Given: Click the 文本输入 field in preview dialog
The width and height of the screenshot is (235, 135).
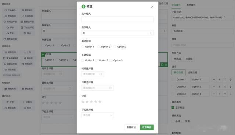Looking at the screenshot, I should [117, 19].
